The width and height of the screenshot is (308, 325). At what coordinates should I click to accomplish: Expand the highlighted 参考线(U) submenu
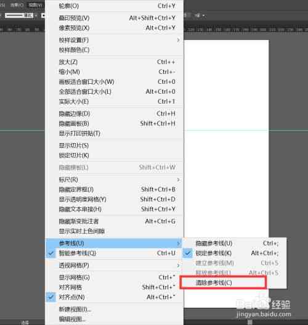114,244
